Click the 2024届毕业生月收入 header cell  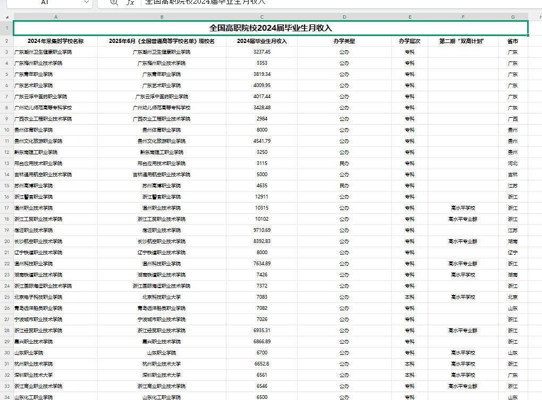[261, 41]
